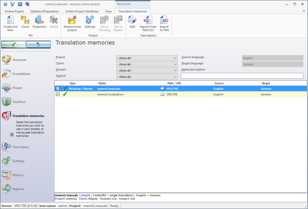Click SPECTRE path in memoQ localization row
Viewport: 308px width, 209px height.
click(172, 94)
